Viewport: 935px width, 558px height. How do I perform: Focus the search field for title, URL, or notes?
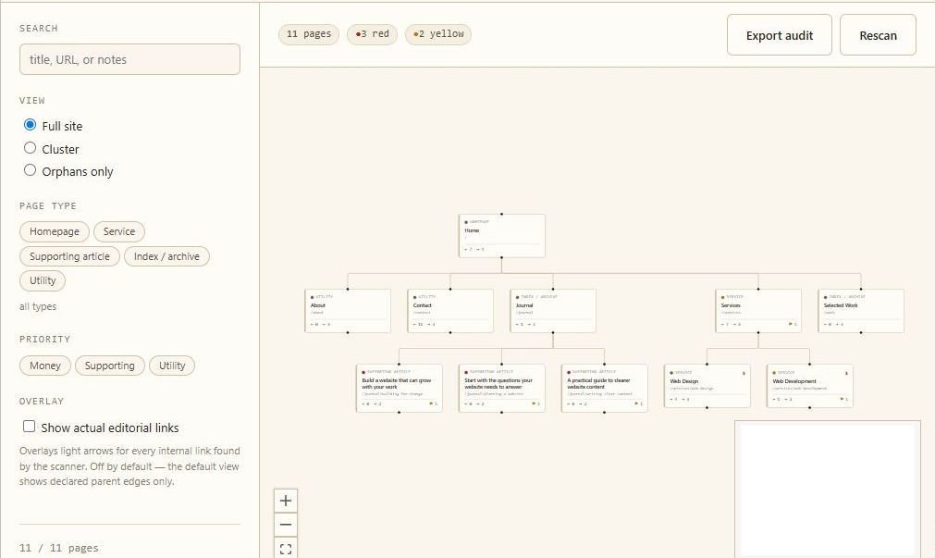130,59
